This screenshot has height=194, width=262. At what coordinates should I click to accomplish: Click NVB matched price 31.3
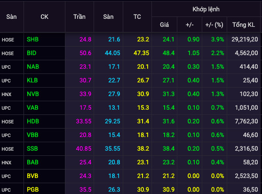tap(168, 94)
